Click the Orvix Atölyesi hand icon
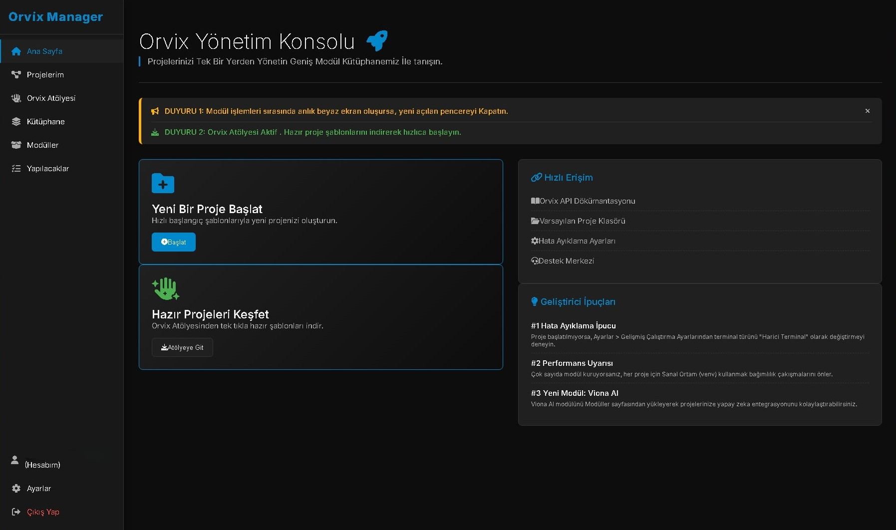The image size is (896, 530). pyautogui.click(x=15, y=98)
